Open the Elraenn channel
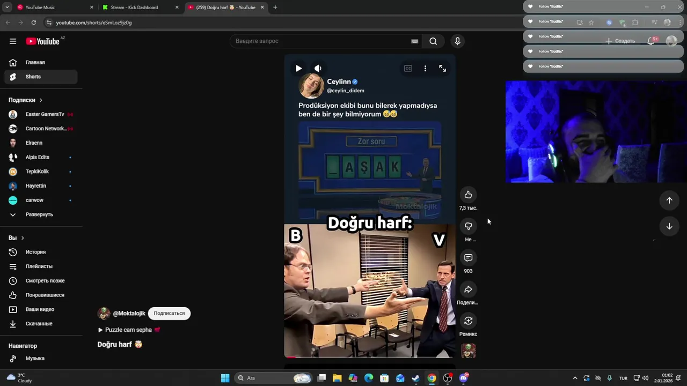This screenshot has height=386, width=687. (x=41, y=143)
